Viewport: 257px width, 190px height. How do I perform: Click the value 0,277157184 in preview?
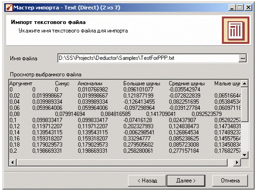(184, 151)
